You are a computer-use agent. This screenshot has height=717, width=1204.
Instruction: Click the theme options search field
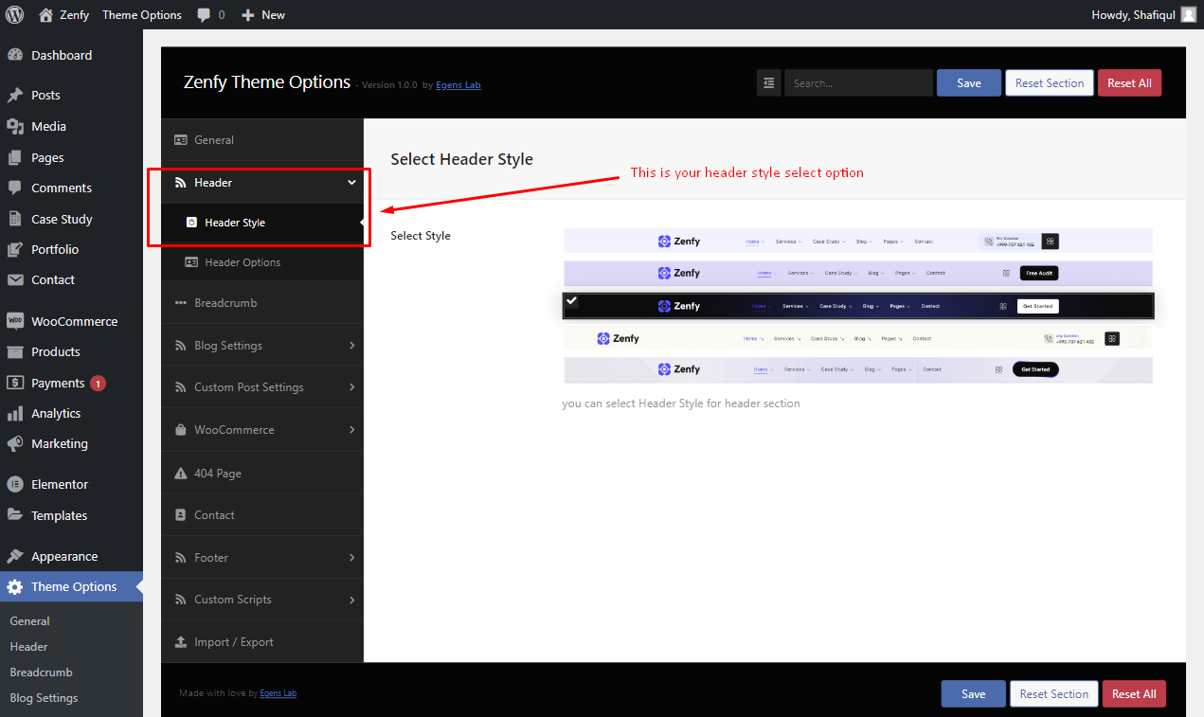tap(858, 83)
